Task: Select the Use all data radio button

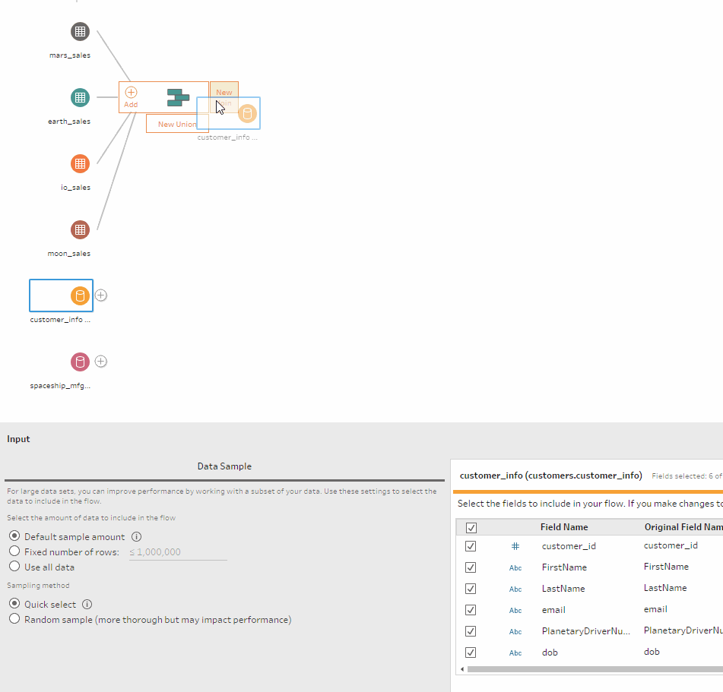Action: click(x=14, y=566)
